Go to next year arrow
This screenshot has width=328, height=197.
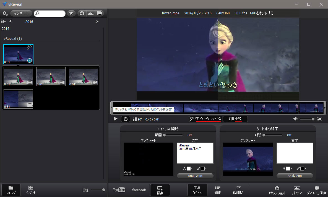click(97, 21)
